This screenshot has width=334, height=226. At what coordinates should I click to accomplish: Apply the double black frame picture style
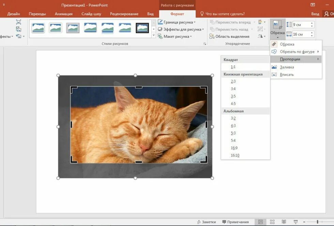click(142, 28)
